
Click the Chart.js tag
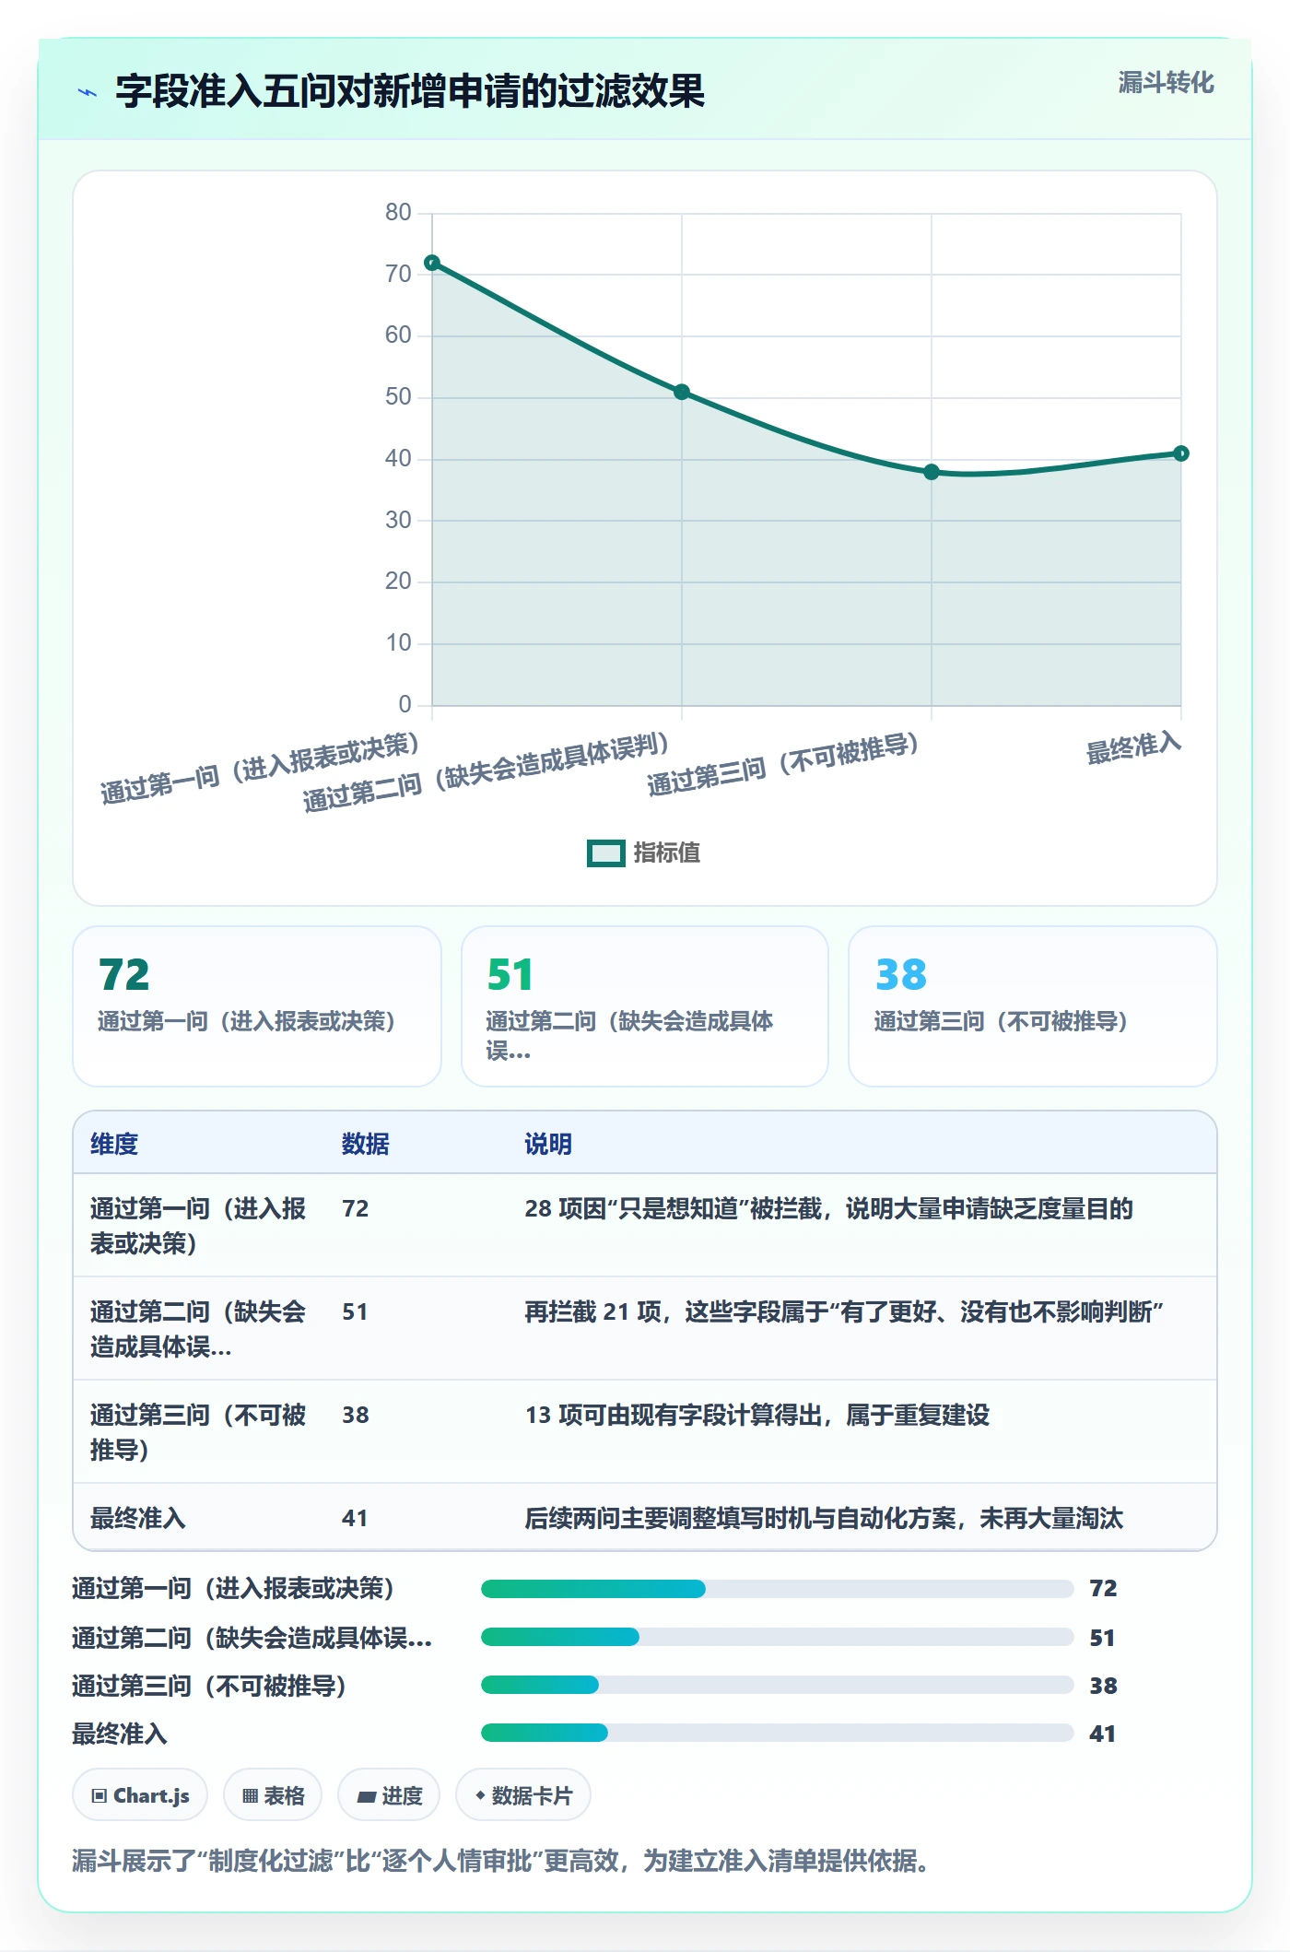coord(140,1794)
